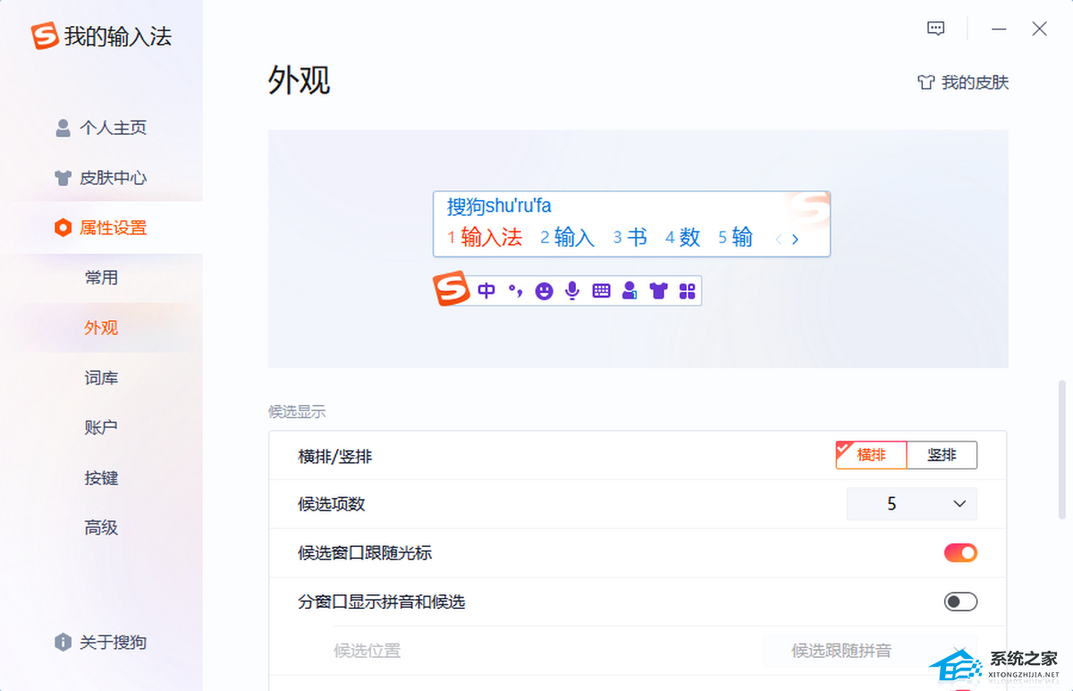
Task: Click the Sogou S logo on preview status bar
Action: 452,288
